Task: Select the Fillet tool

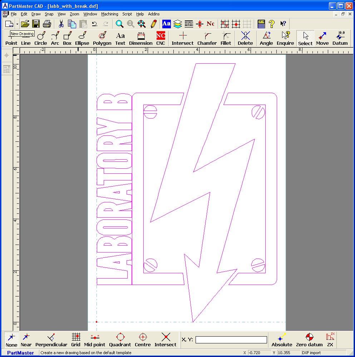Action: pos(226,38)
